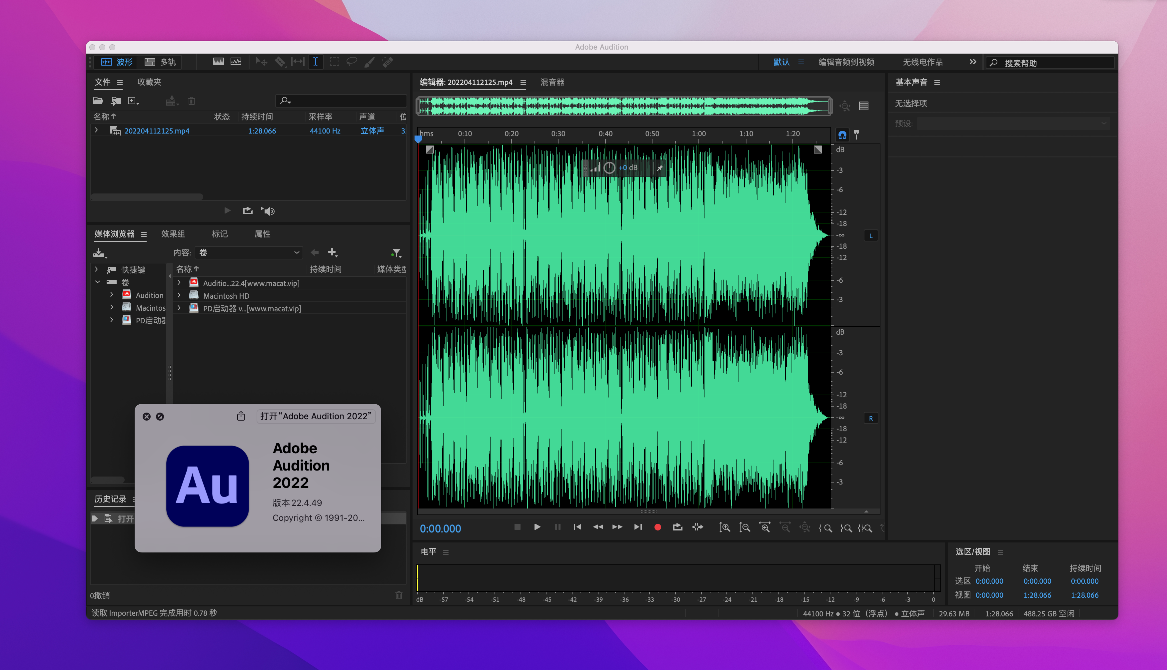Click the +0 dB gain knob
Viewport: 1167px width, 670px height.
(609, 168)
